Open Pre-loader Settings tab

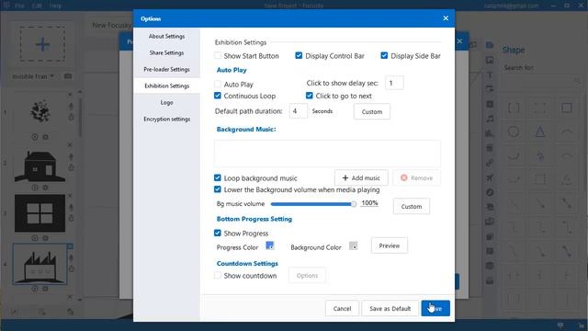tap(166, 69)
